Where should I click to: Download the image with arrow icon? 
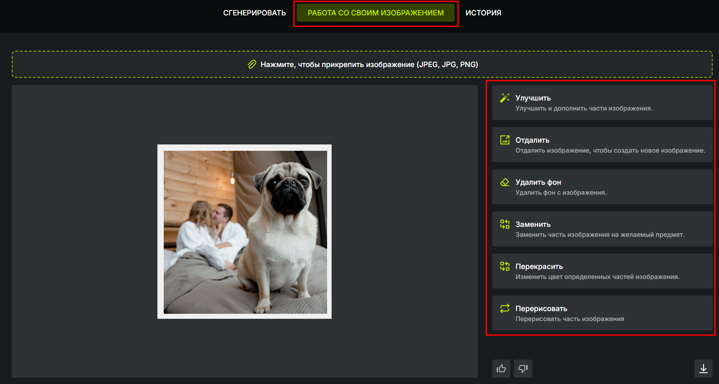click(x=704, y=369)
